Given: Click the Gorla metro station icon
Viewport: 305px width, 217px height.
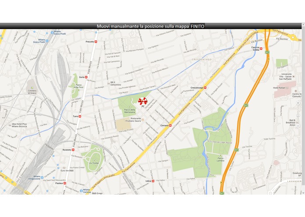Looking at the screenshot, I should tap(86, 77).
